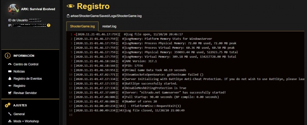Viewport: 307px width, 125px height.
Task: Open General settings
Action: point(19,114)
